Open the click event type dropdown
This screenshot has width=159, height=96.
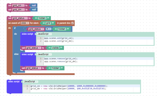click(x=25, y=23)
